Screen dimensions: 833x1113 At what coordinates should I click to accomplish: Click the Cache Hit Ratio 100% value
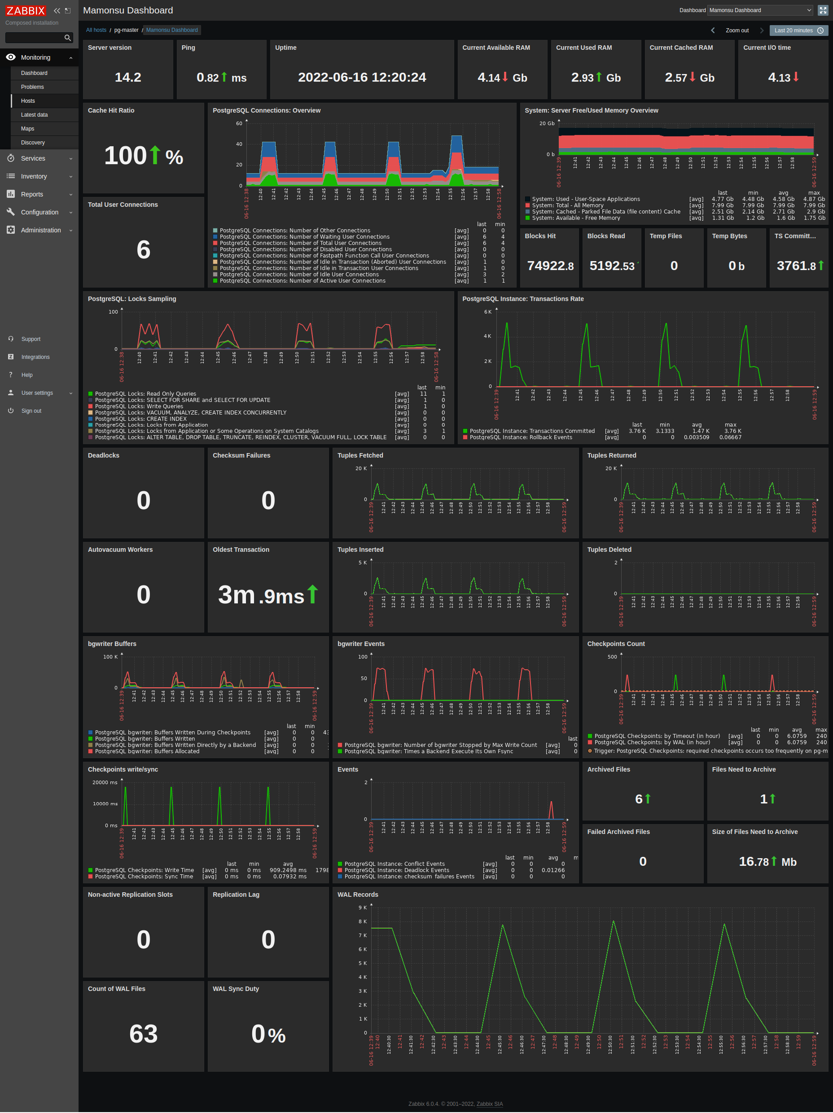[x=144, y=156]
